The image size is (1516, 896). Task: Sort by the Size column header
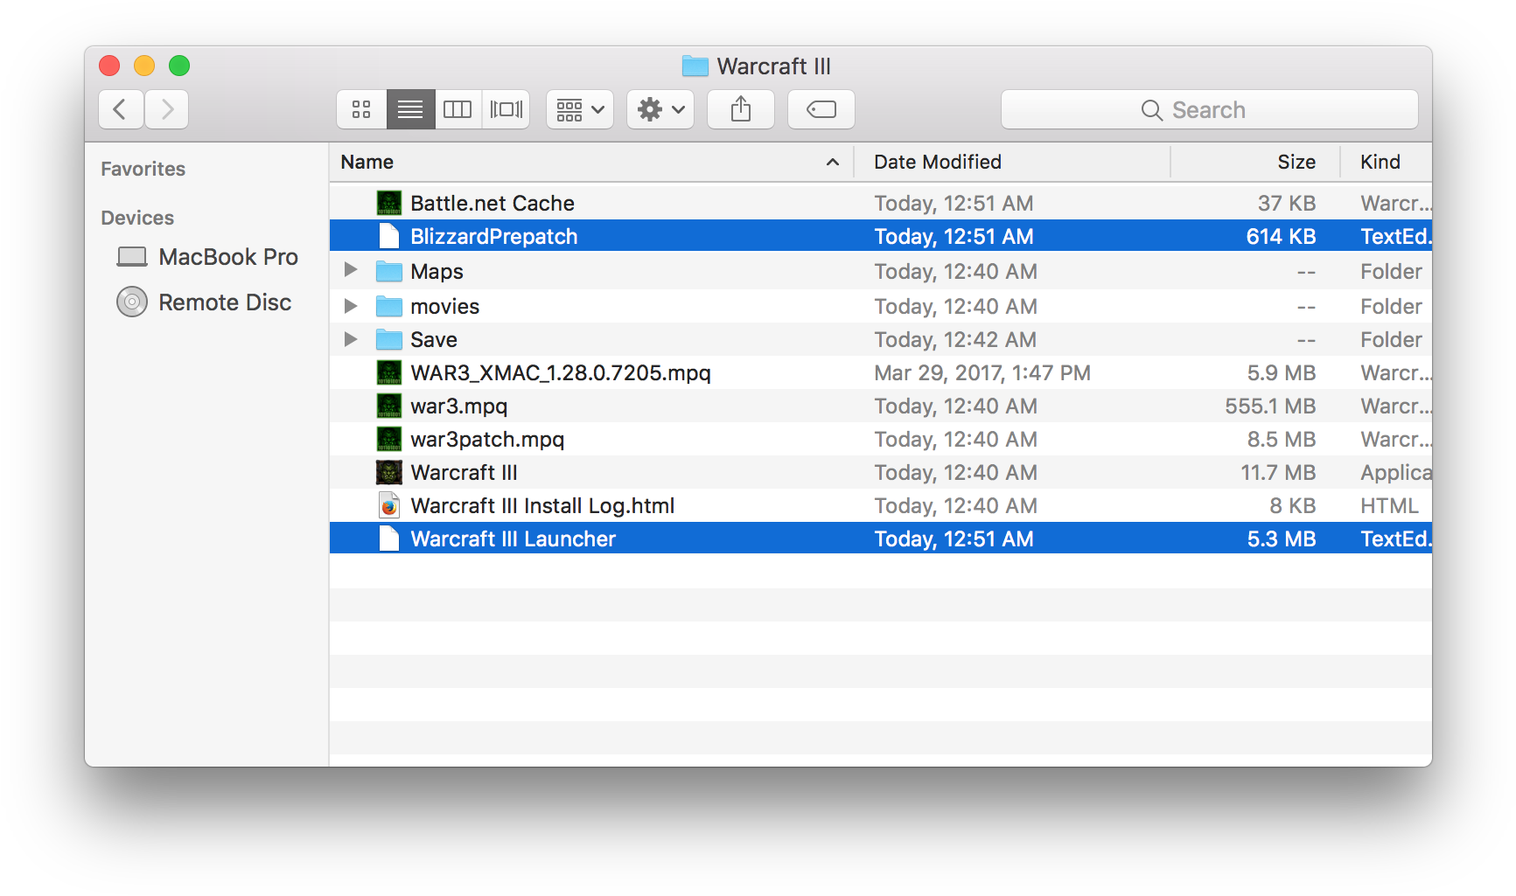[1255, 162]
